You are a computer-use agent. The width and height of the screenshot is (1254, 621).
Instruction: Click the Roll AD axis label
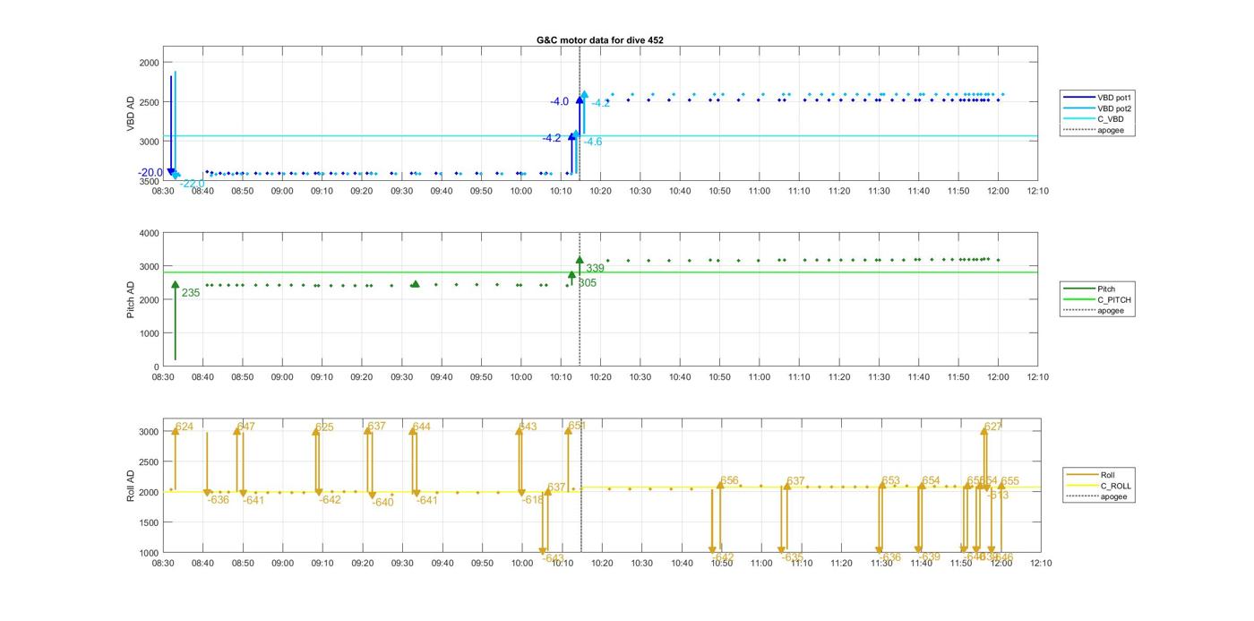(131, 485)
